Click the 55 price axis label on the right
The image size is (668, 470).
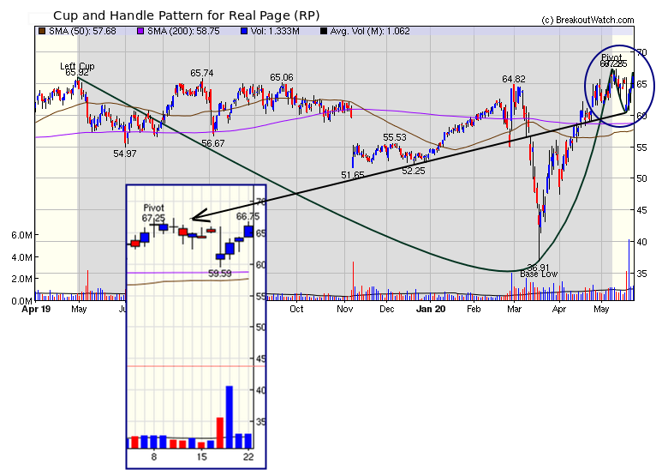coord(641,148)
